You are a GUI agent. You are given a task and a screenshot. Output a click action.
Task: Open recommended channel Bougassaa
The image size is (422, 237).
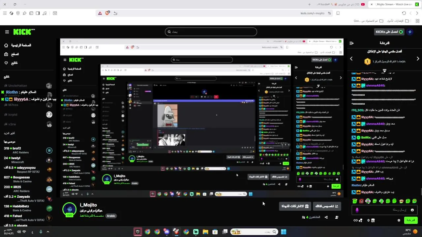click(x=28, y=179)
